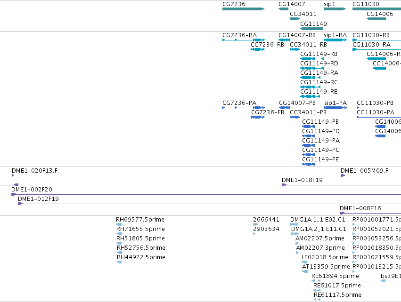
Task: Select EST RH44922.5prime
Action: (x=119, y=262)
